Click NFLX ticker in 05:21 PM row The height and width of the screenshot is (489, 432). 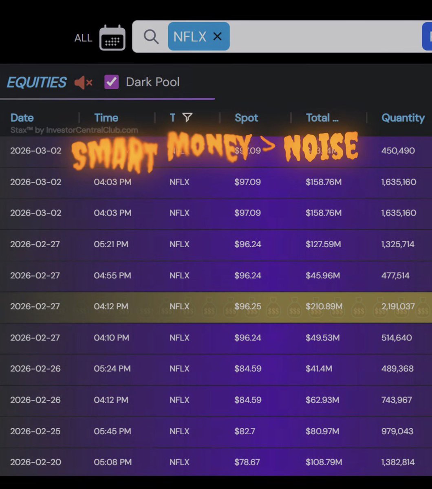[179, 244]
